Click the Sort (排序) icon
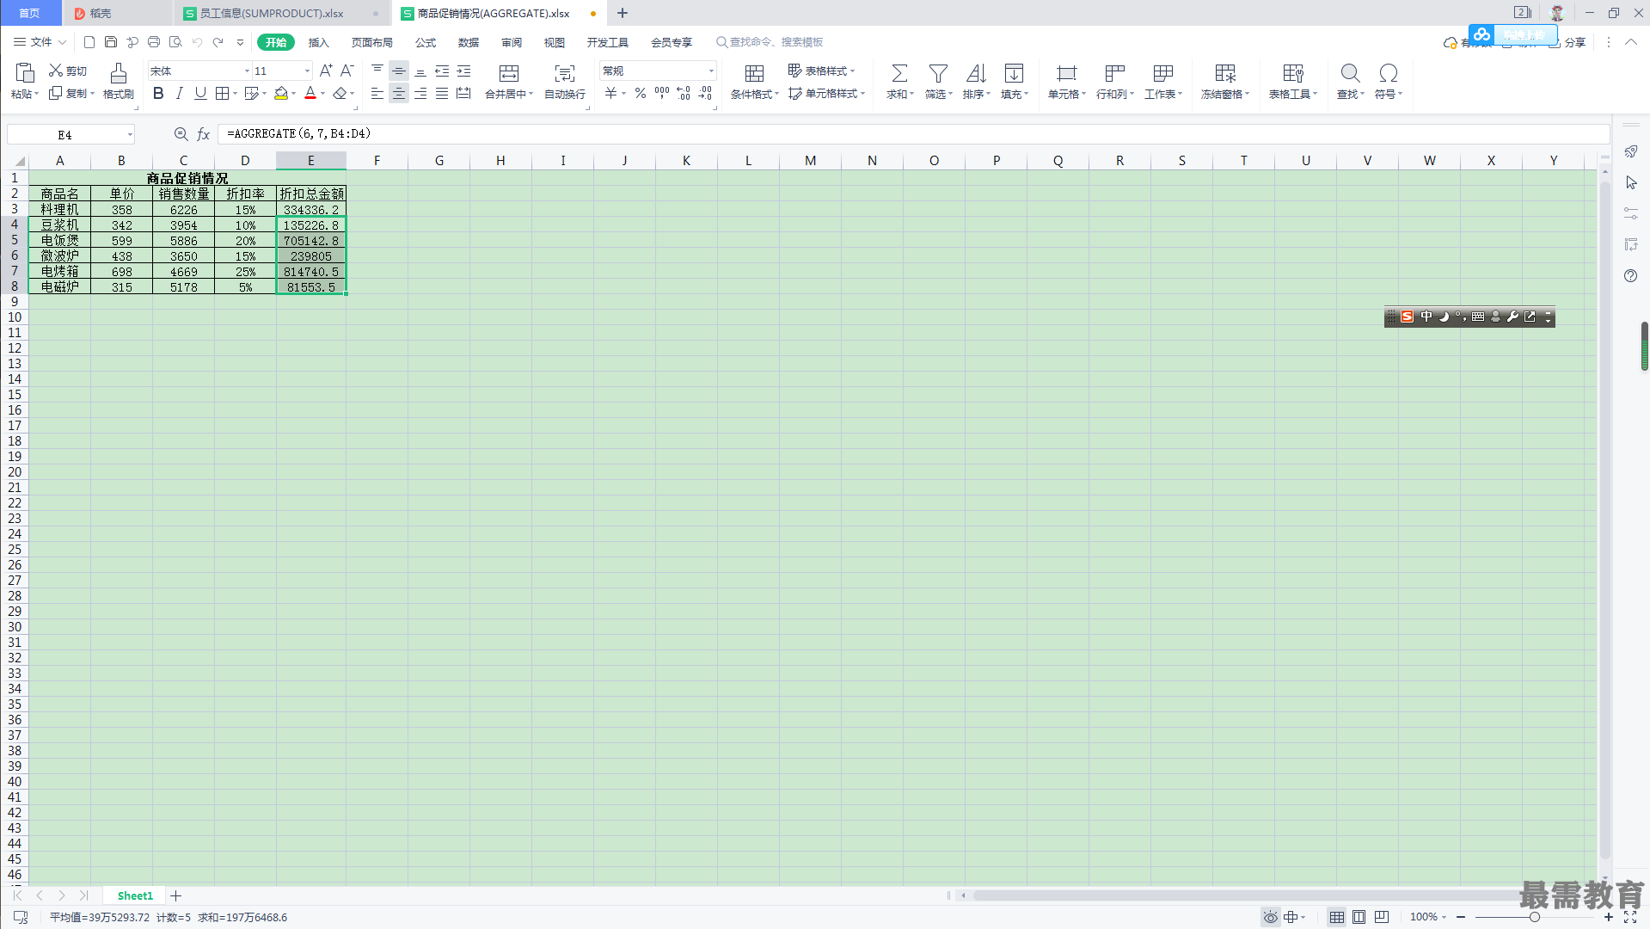1650x929 pixels. tap(976, 73)
